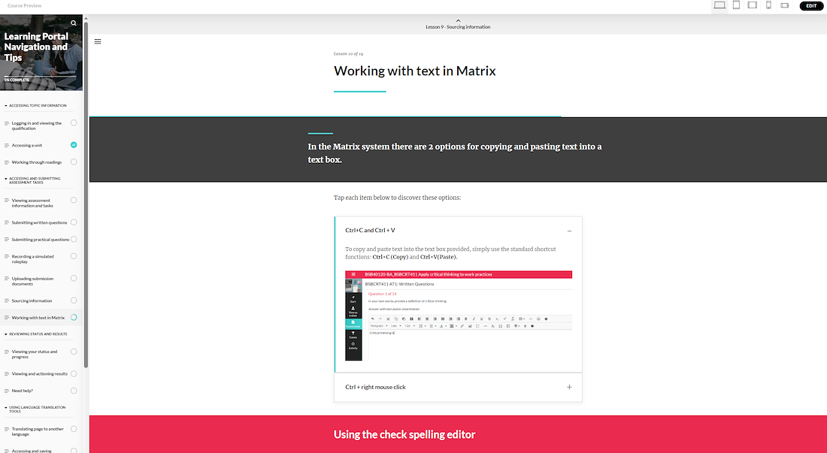This screenshot has width=827, height=453.
Task: Click progress circle for Submitting written questions
Action: (x=74, y=222)
